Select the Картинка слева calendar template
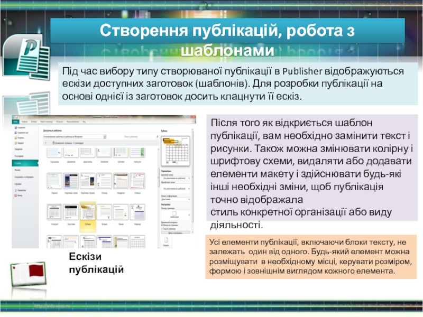Image resolution: width=423 pixels, height=317 pixels. 71,181
